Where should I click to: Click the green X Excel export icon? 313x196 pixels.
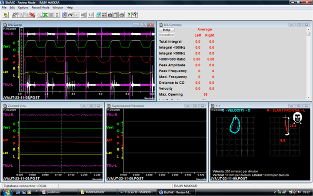tap(44, 15)
